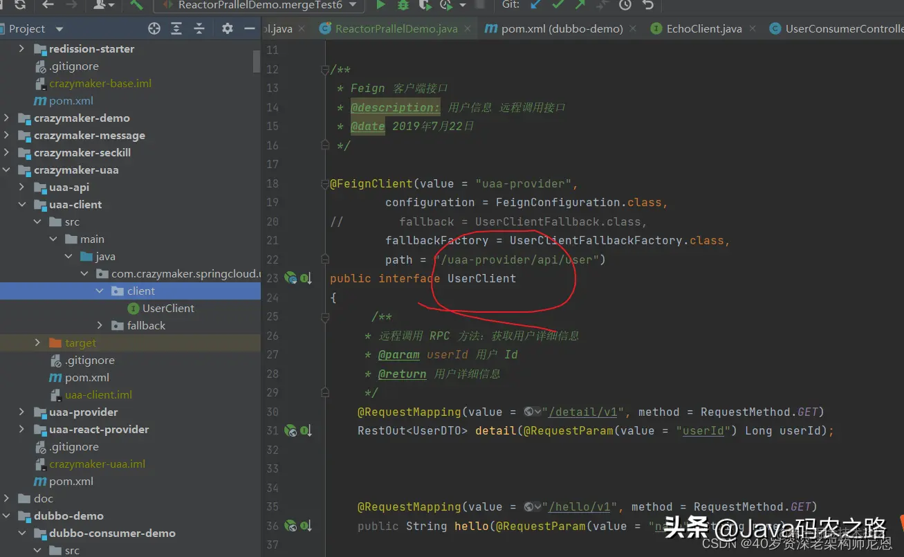Open the ReactorPrallelDemo.mergeTest6 run configuration dropdown

coord(259,5)
